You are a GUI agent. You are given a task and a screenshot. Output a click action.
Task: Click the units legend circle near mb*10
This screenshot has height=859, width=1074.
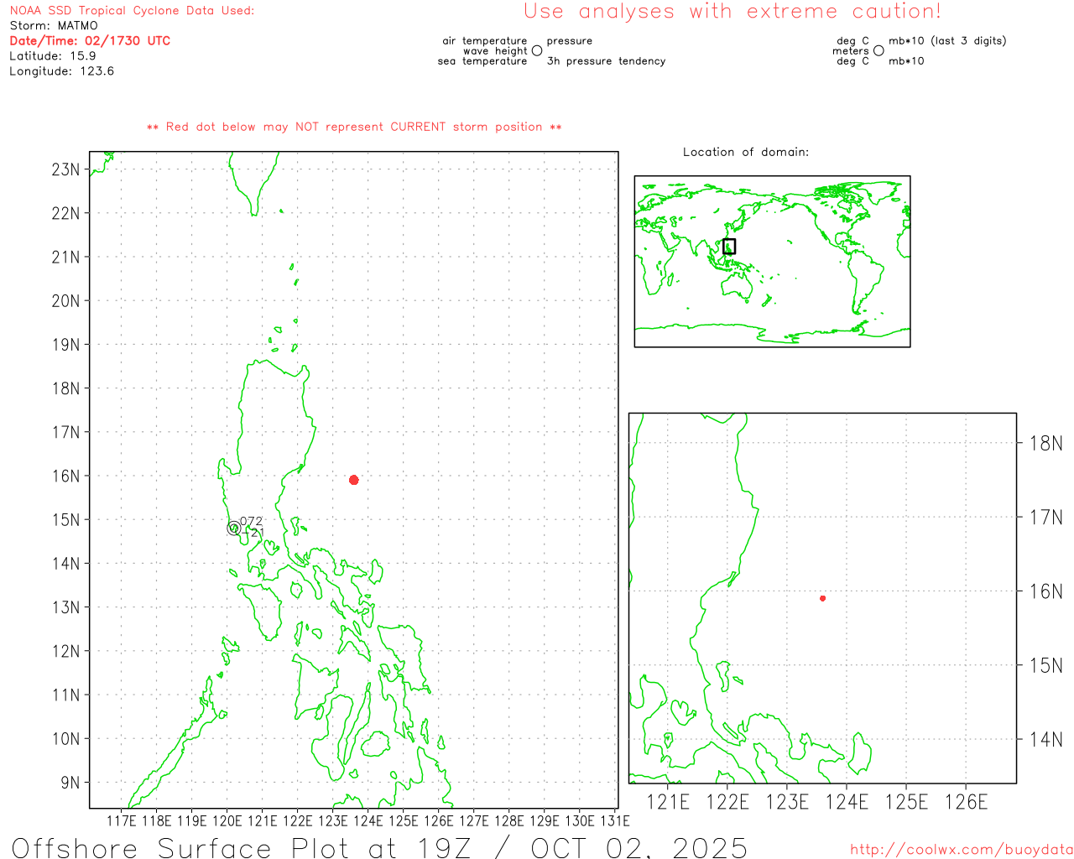[878, 51]
